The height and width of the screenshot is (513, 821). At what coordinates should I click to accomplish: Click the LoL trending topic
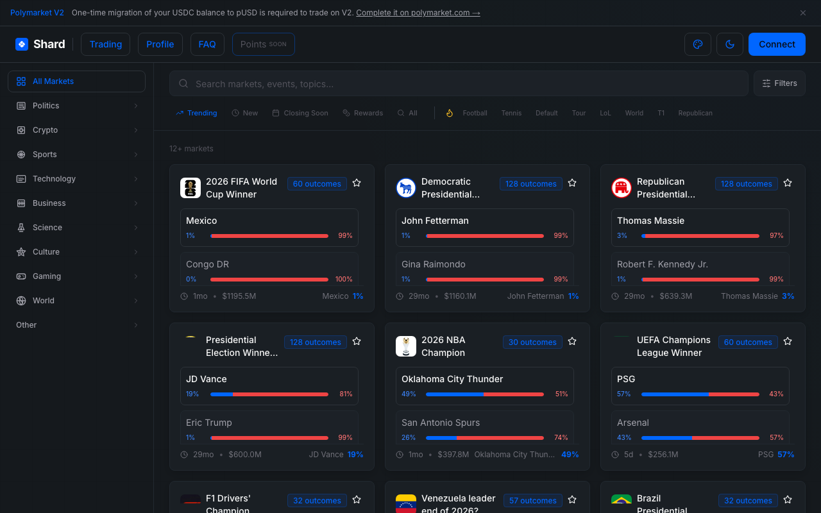(x=605, y=113)
